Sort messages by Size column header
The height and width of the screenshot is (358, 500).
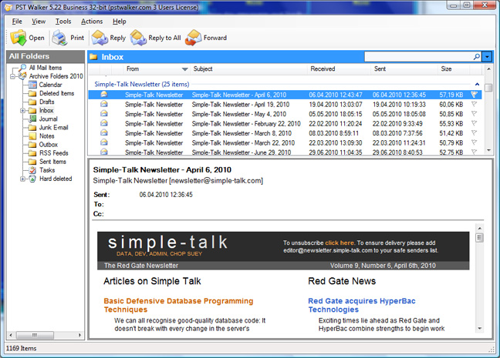coord(454,69)
